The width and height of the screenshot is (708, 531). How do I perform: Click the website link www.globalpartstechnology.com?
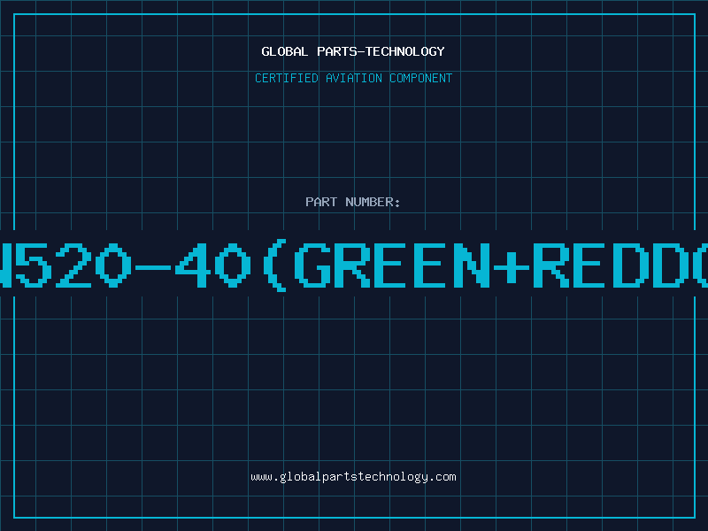[353, 477]
